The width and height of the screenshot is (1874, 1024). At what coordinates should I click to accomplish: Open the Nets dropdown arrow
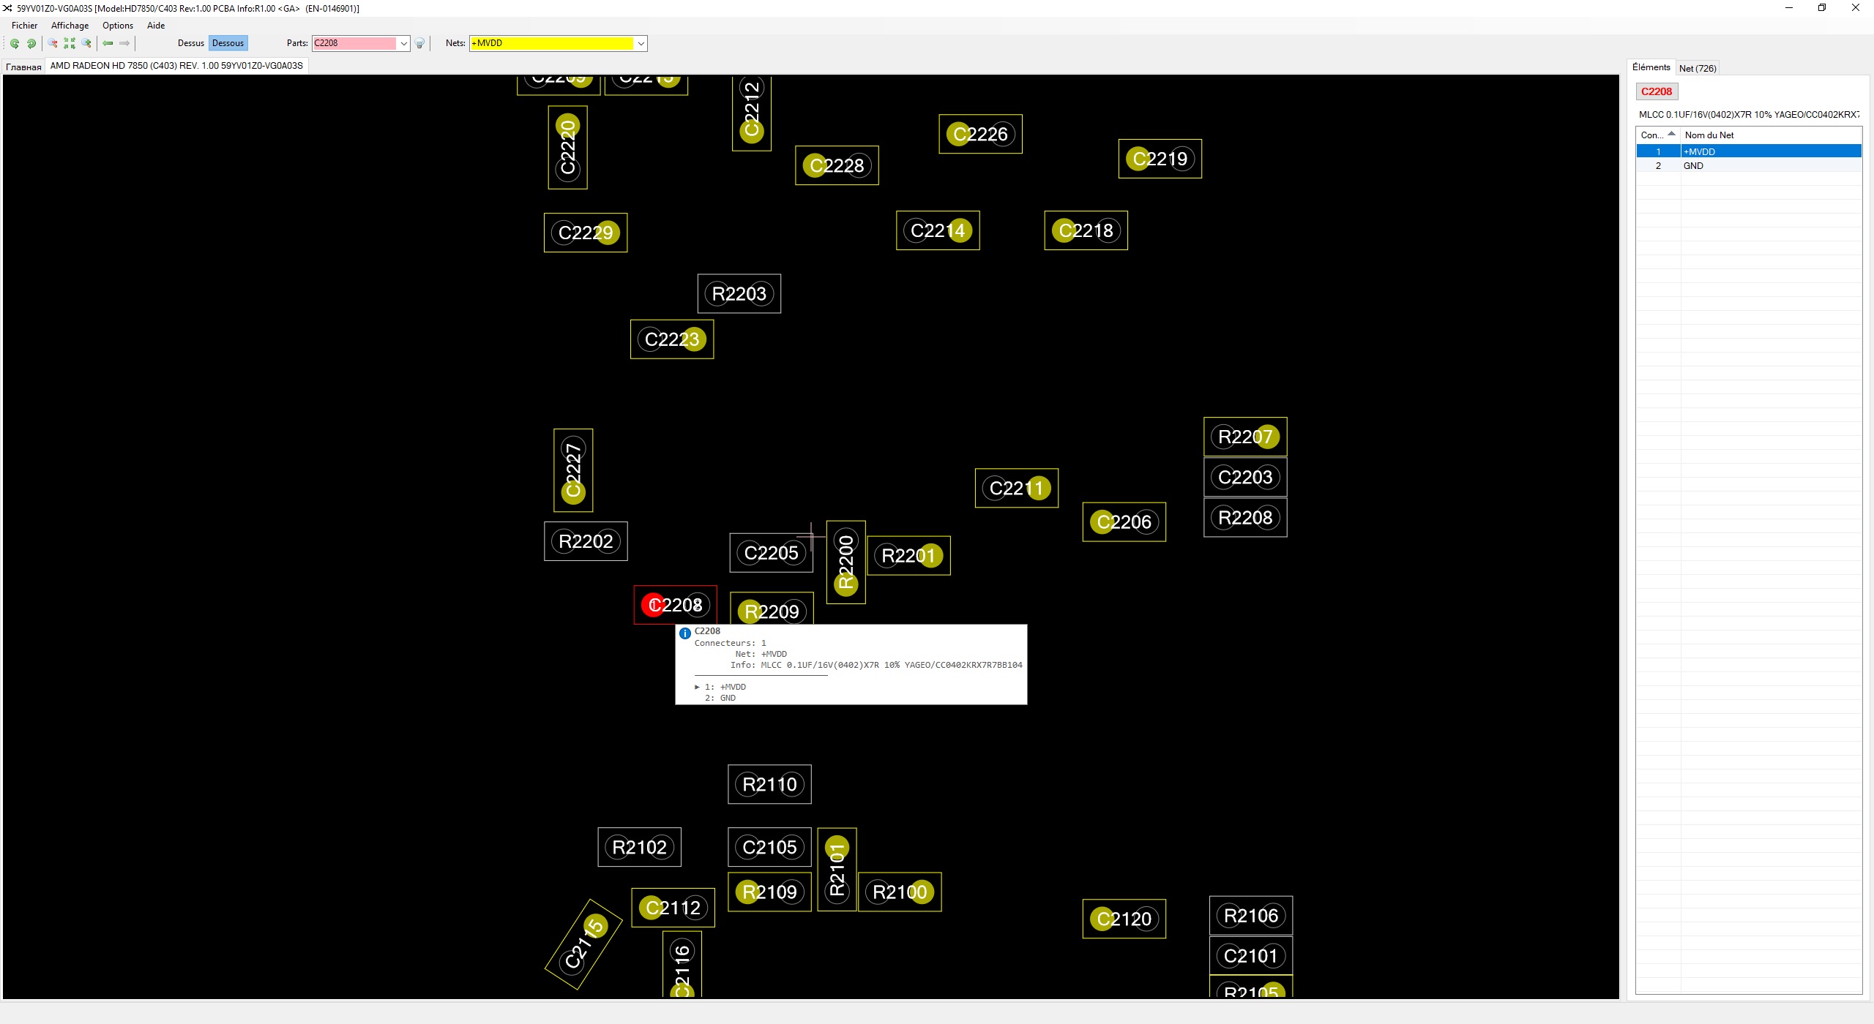641,44
